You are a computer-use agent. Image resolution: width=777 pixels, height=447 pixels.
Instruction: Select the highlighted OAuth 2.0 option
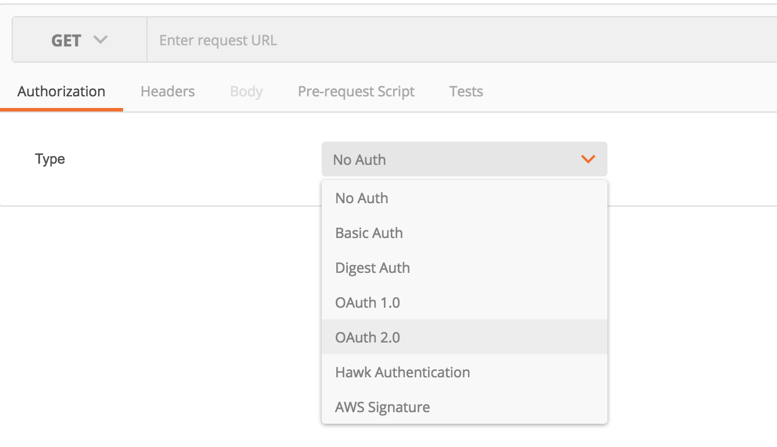pyautogui.click(x=368, y=337)
